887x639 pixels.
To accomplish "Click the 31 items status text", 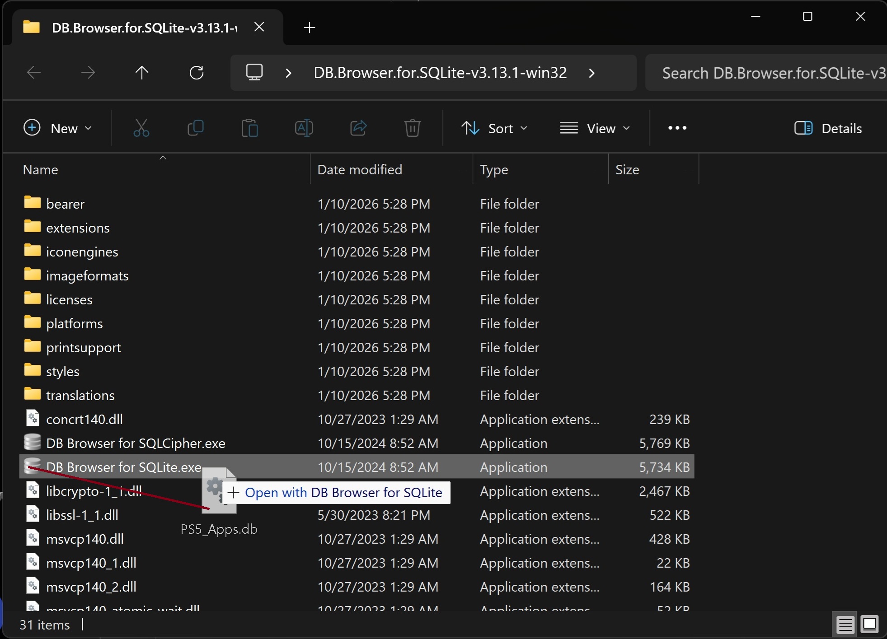I will [x=45, y=625].
